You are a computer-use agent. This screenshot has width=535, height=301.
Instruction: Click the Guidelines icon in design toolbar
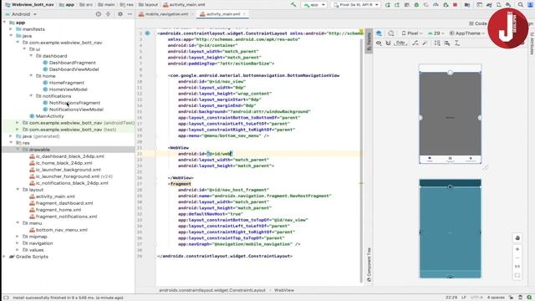[457, 43]
